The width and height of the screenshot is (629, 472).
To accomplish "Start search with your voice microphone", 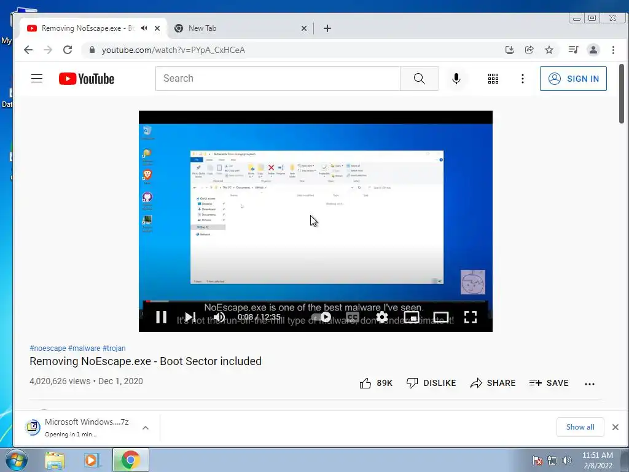I will pyautogui.click(x=456, y=79).
